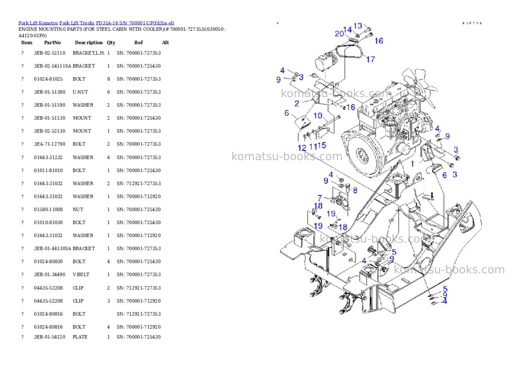Select part number 3EB-01-54120

[49, 337]
